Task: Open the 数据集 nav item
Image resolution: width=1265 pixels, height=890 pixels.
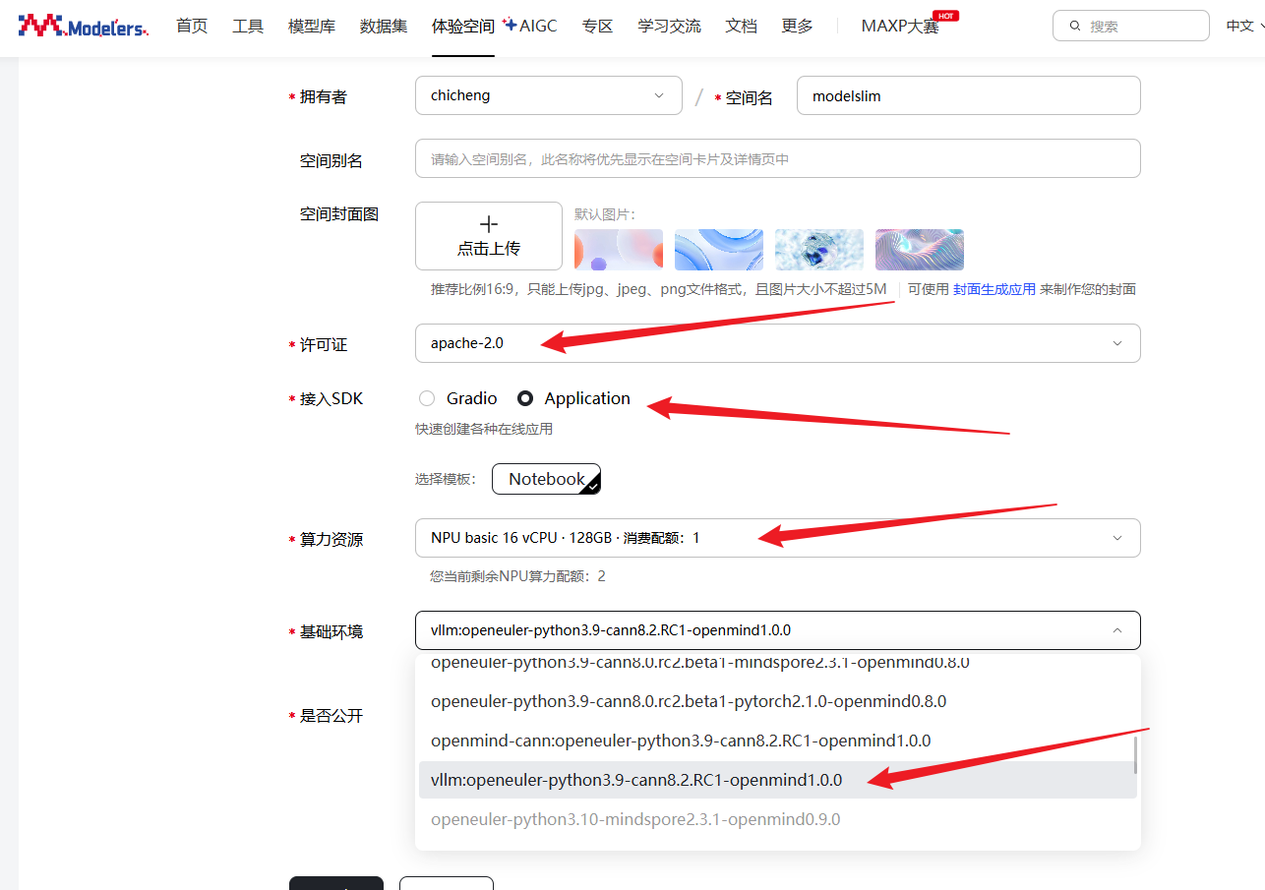Action: [x=384, y=26]
